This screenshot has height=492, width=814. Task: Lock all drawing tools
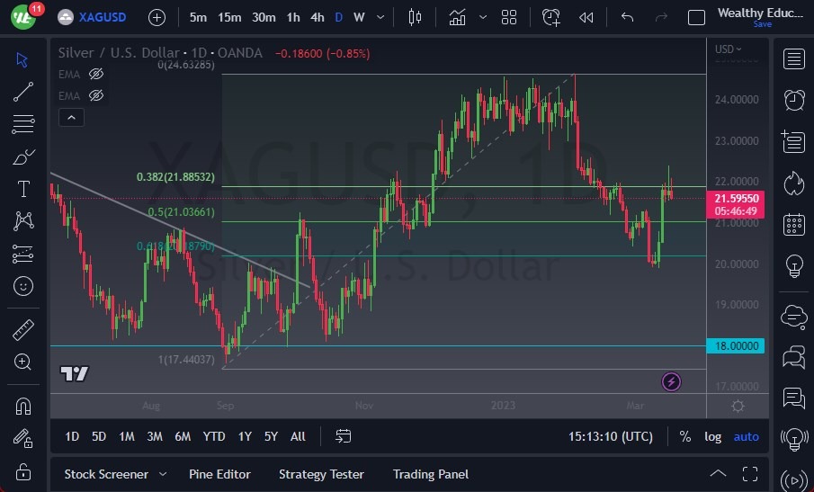[22, 471]
